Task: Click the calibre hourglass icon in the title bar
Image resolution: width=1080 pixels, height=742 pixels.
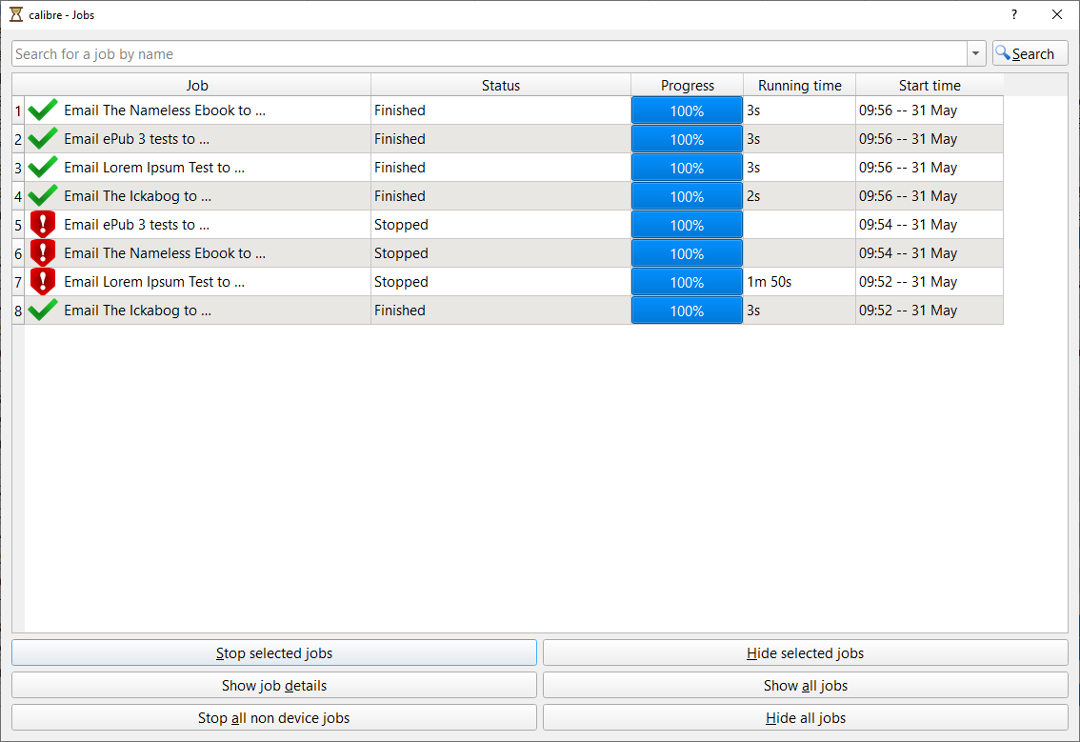Action: [x=16, y=14]
